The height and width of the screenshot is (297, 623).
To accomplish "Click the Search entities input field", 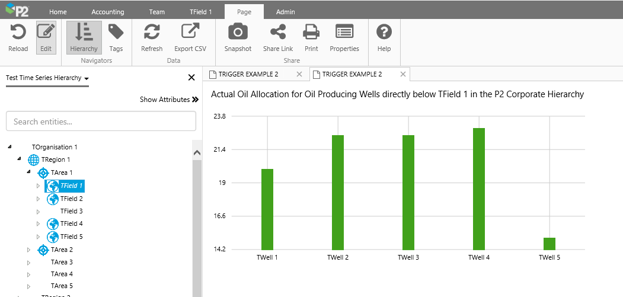I will pyautogui.click(x=101, y=122).
